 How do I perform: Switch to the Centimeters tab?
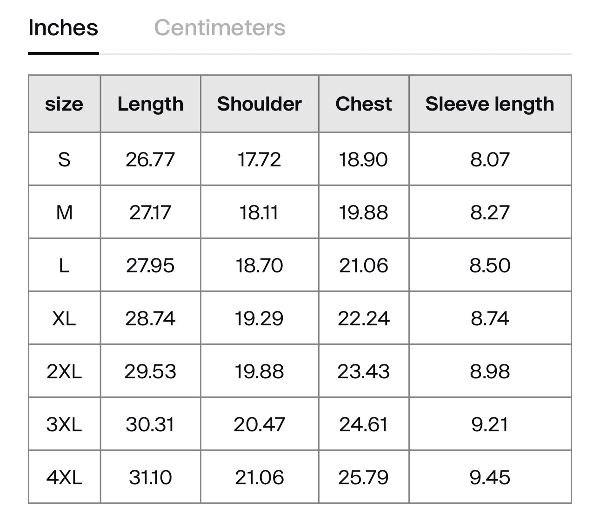pos(220,28)
